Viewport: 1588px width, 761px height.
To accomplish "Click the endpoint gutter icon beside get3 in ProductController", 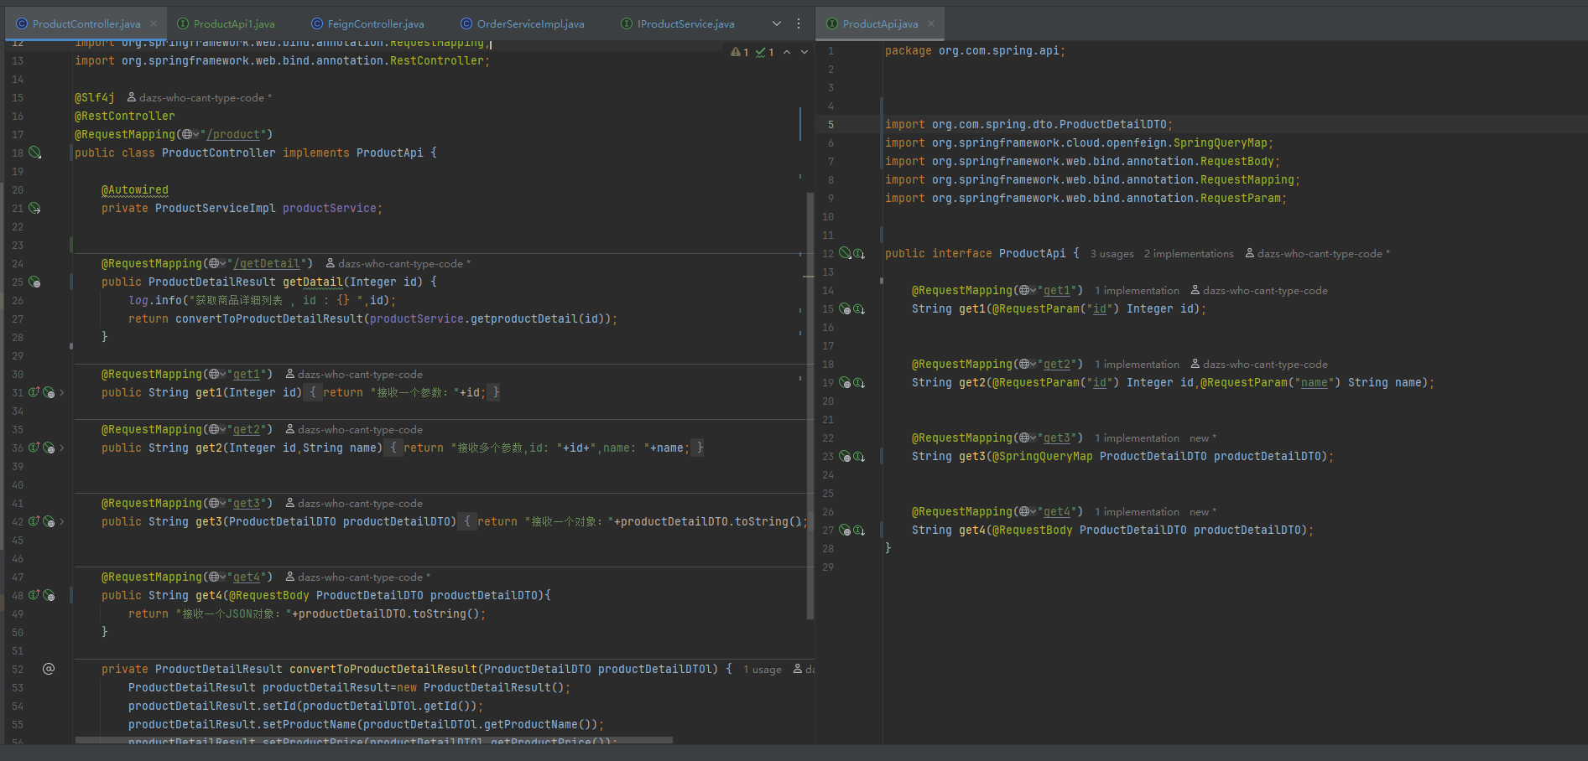I will 49,521.
